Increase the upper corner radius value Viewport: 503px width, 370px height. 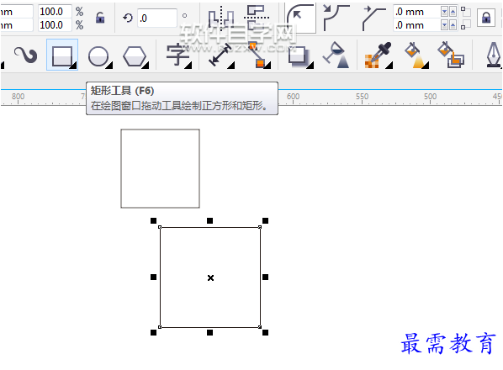(x=453, y=12)
